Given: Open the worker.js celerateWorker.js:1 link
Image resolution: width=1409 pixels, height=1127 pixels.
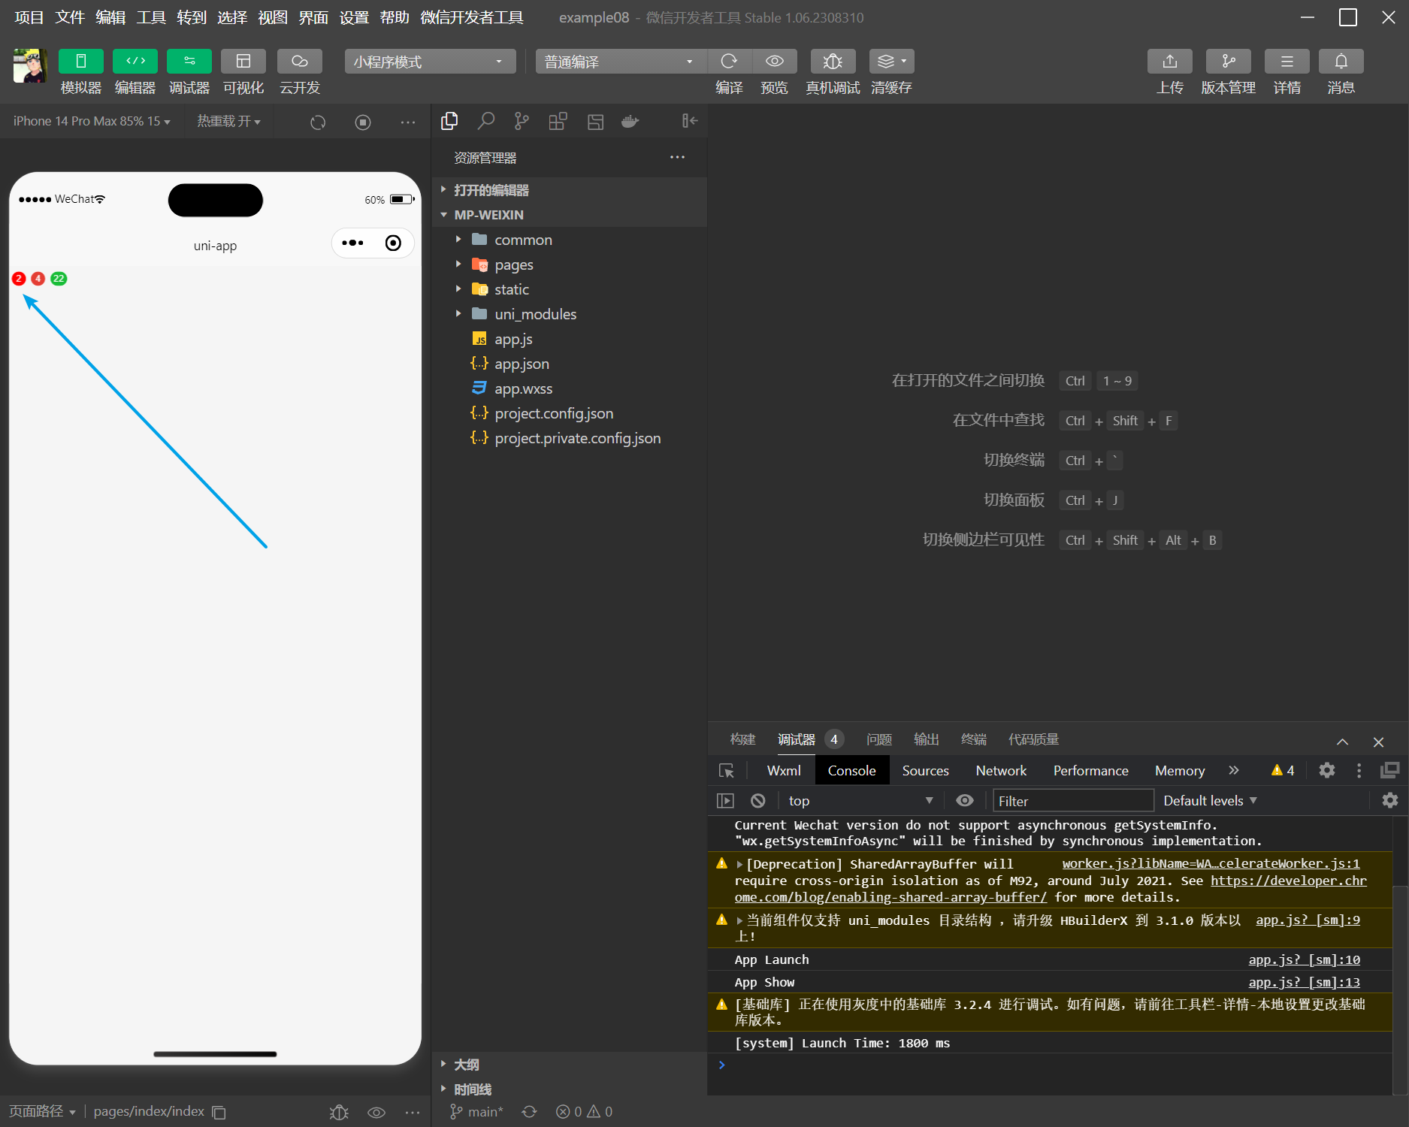Looking at the screenshot, I should (x=1211, y=863).
